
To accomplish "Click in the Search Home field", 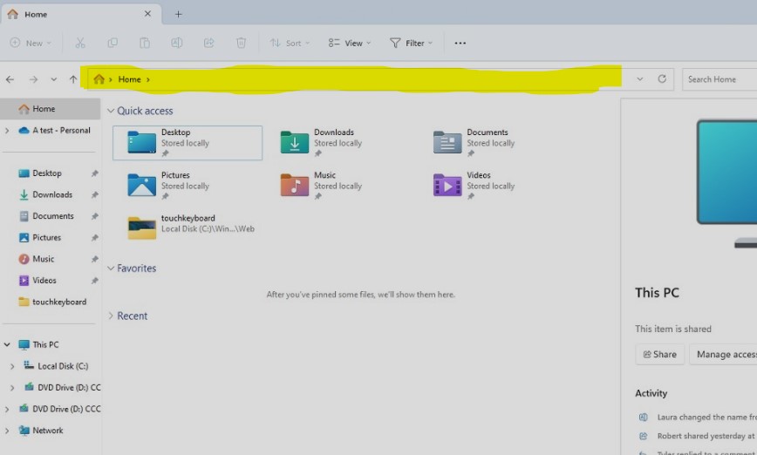I will tap(719, 79).
